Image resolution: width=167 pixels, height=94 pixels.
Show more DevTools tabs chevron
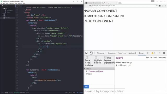pyautogui.click(x=148, y=53)
